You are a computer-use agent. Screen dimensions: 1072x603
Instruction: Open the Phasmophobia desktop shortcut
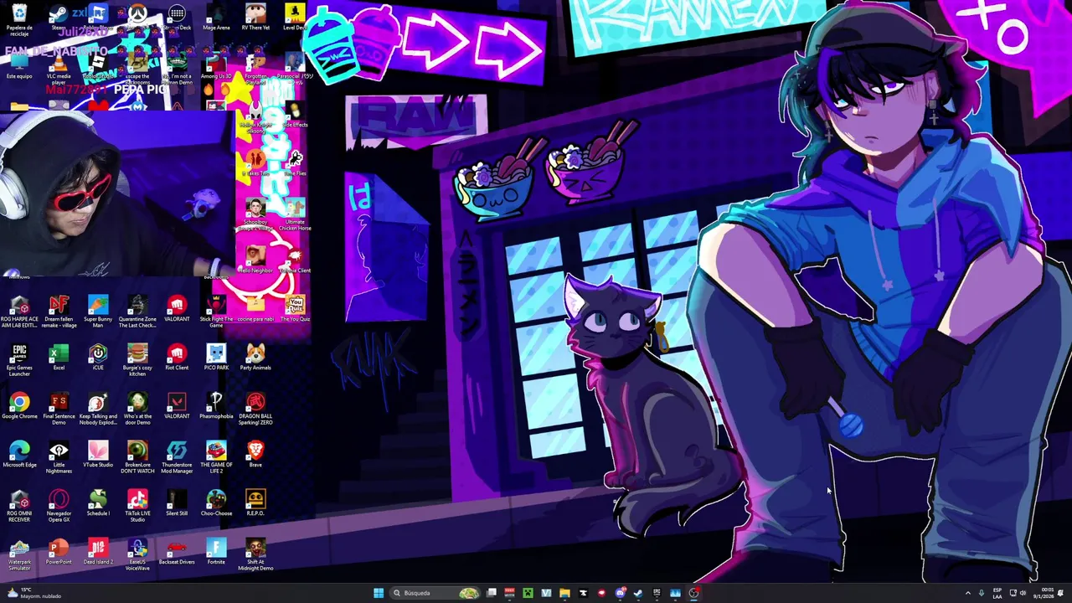[216, 407]
